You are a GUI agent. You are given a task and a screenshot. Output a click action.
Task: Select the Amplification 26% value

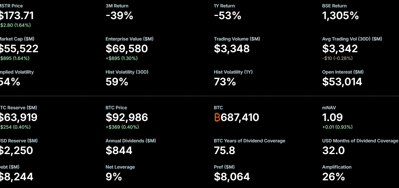tap(333, 177)
